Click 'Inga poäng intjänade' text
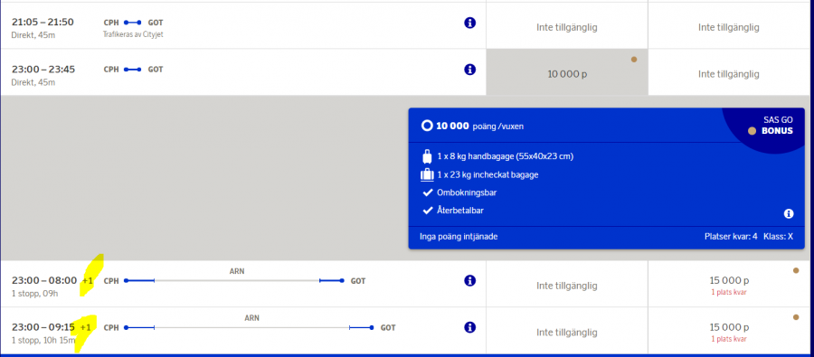 459,237
